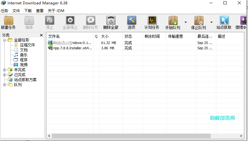Select 音乐 category

tap(24, 55)
